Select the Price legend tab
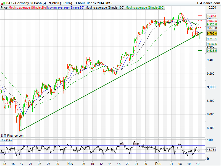The image size is (221, 166). 4,7
